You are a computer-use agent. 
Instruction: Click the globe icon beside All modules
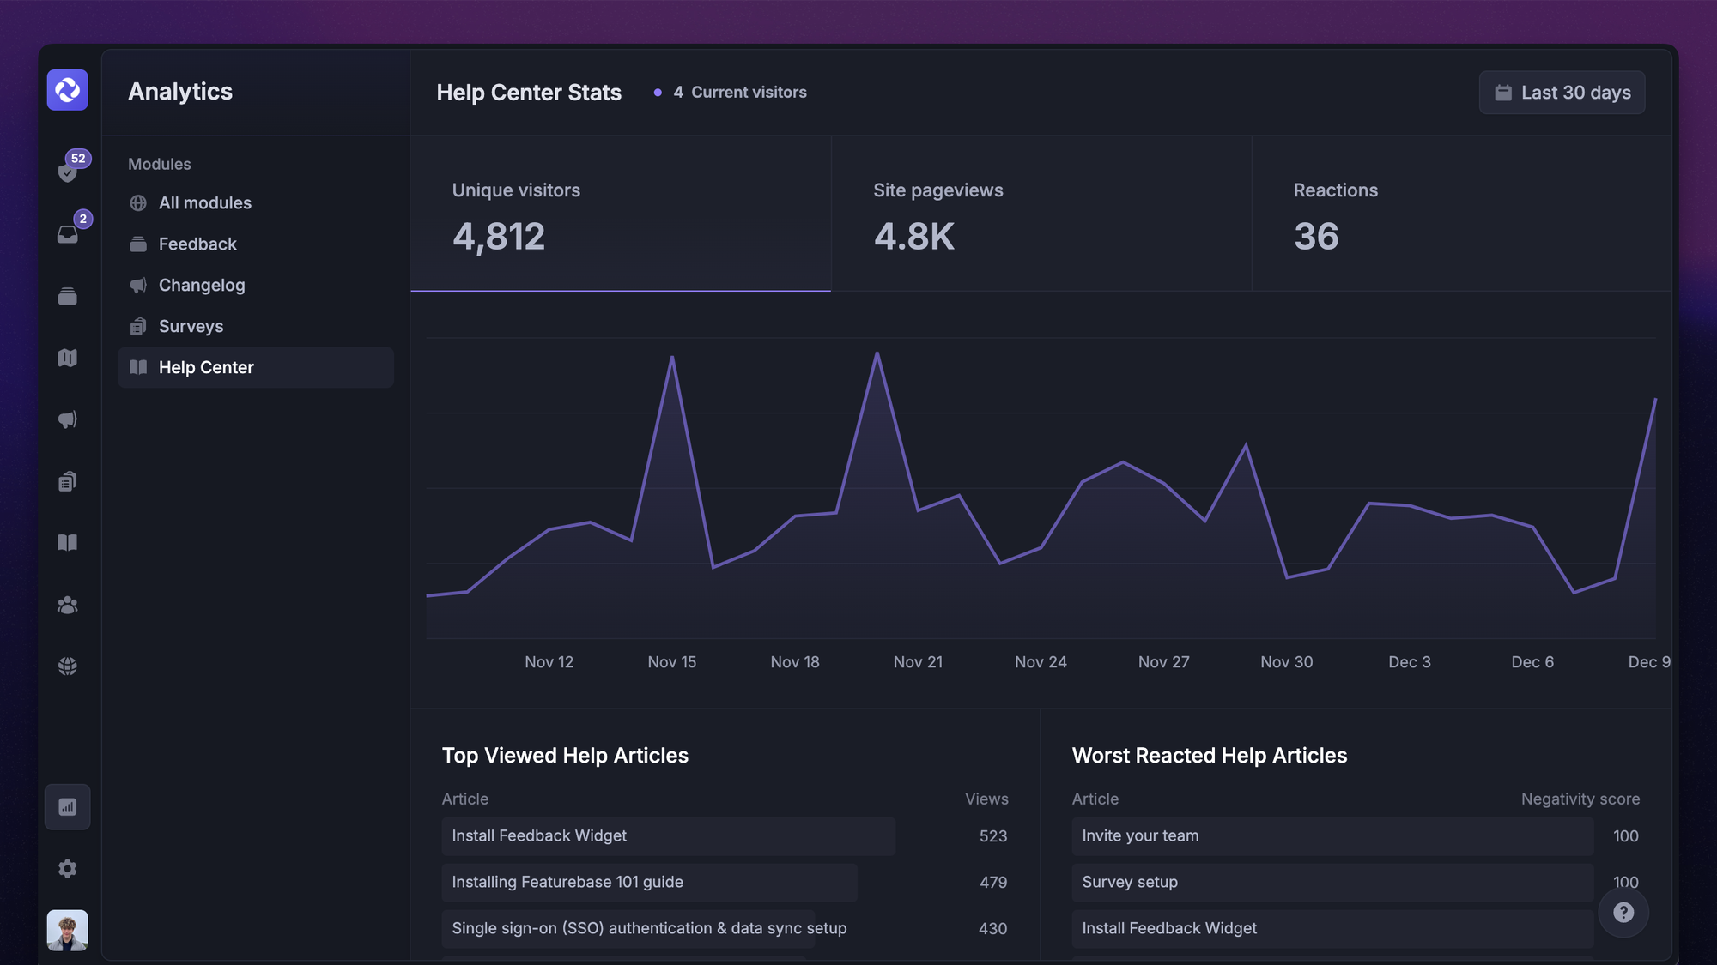click(x=138, y=203)
